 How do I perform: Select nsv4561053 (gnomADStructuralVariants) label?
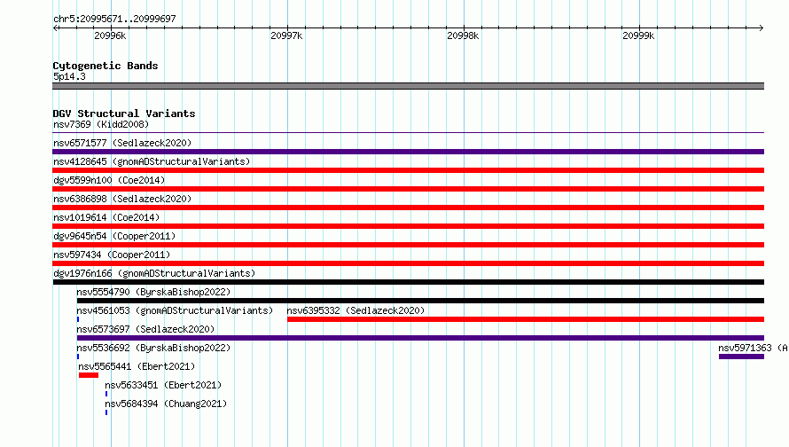[x=175, y=310]
